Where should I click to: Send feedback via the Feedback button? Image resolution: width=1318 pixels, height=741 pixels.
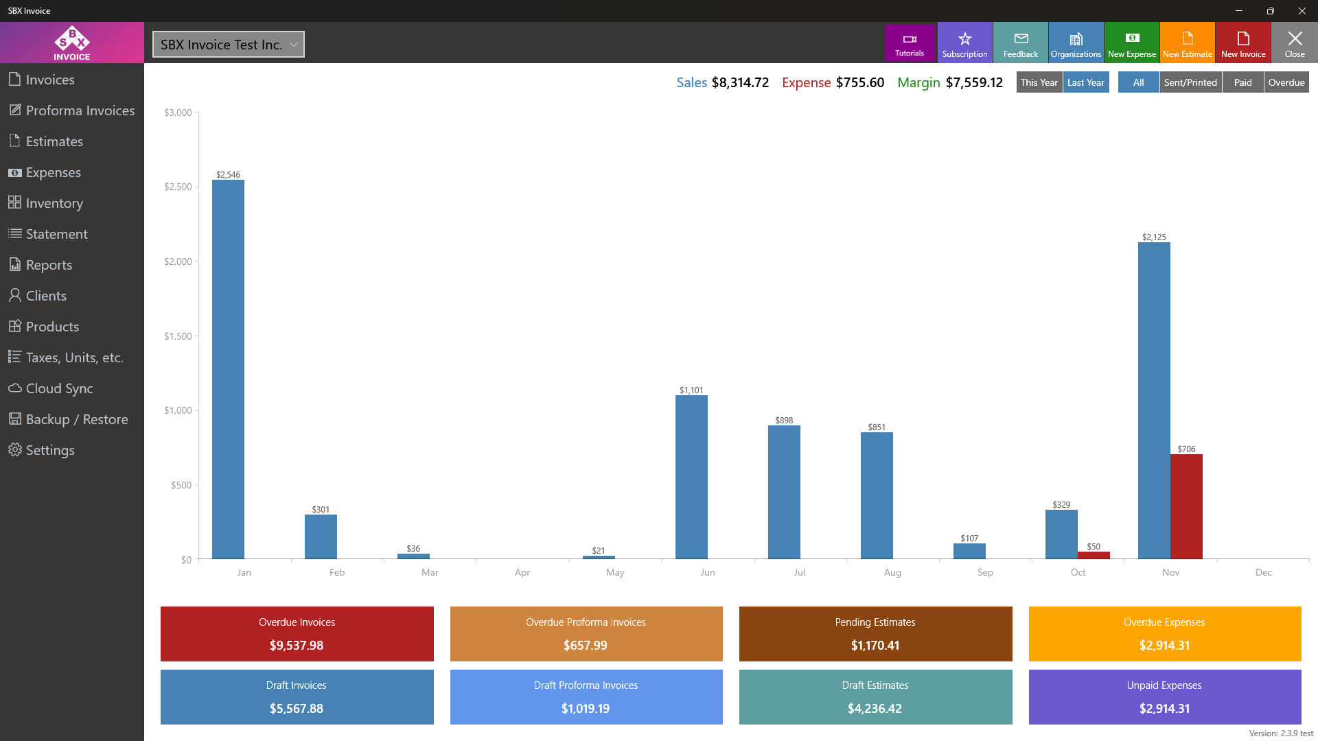[x=1021, y=42]
